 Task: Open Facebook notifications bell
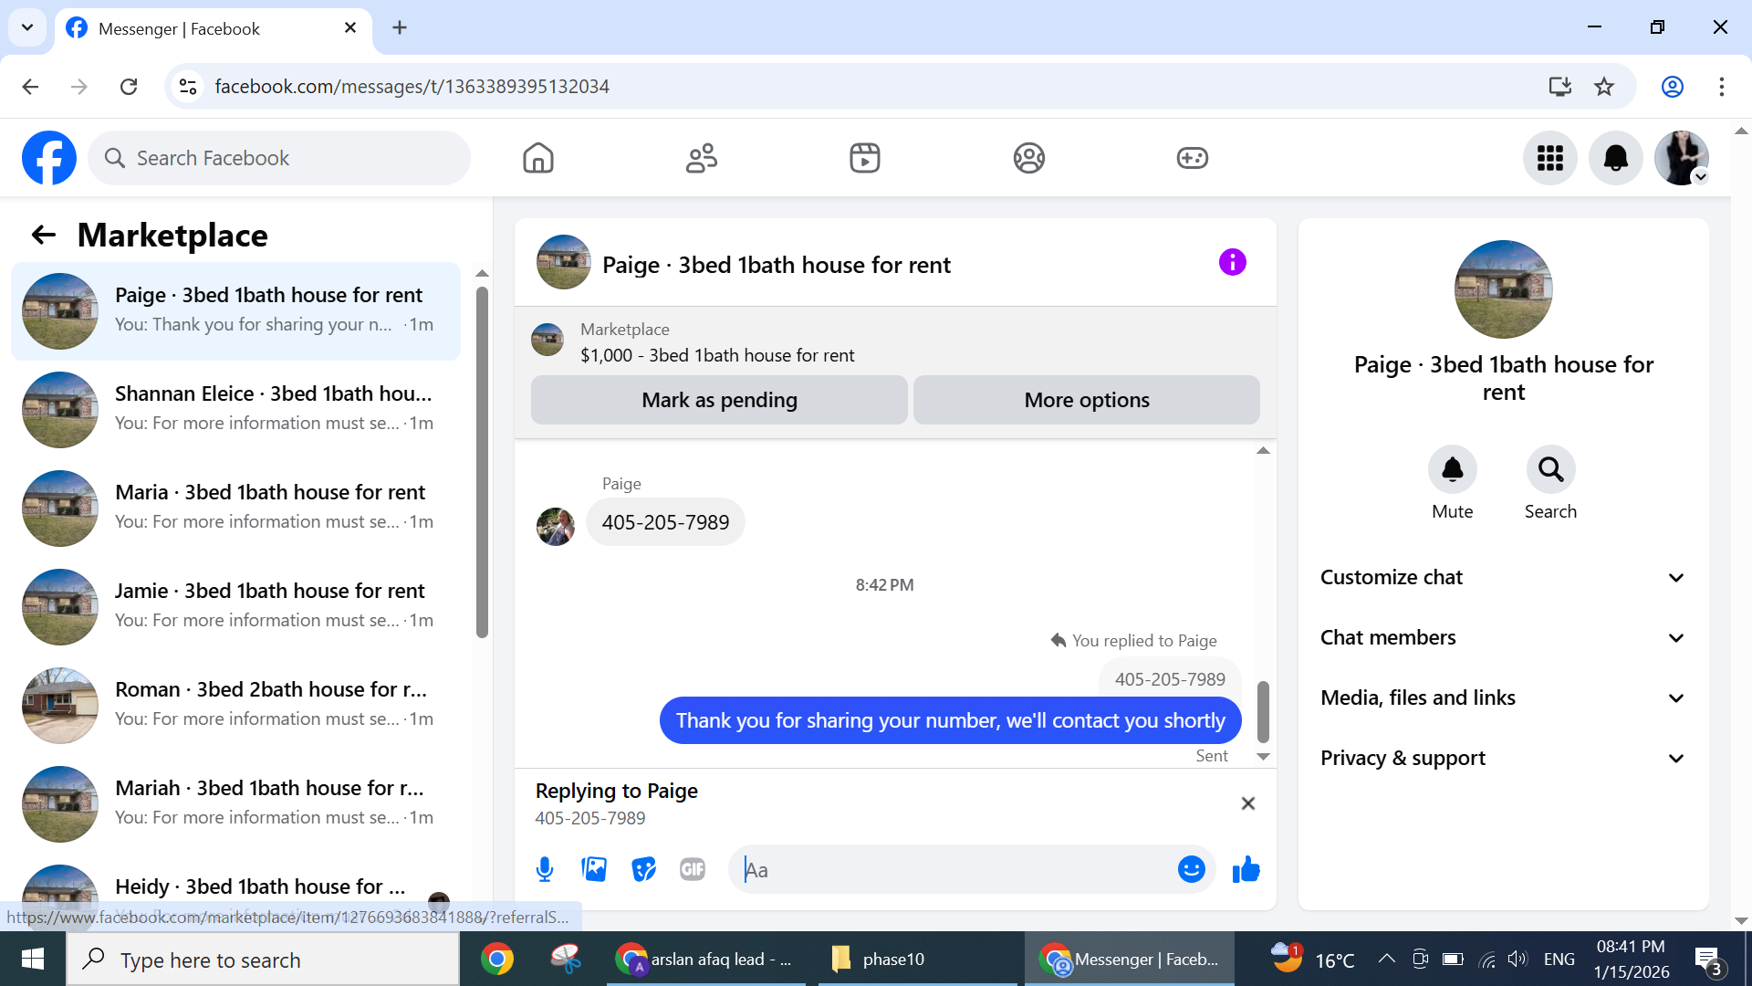click(1615, 158)
